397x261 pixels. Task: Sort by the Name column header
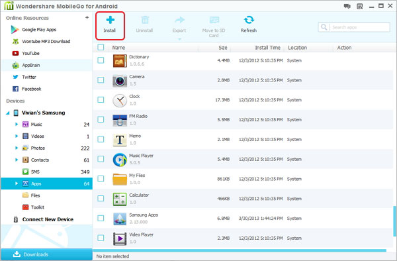tap(118, 48)
